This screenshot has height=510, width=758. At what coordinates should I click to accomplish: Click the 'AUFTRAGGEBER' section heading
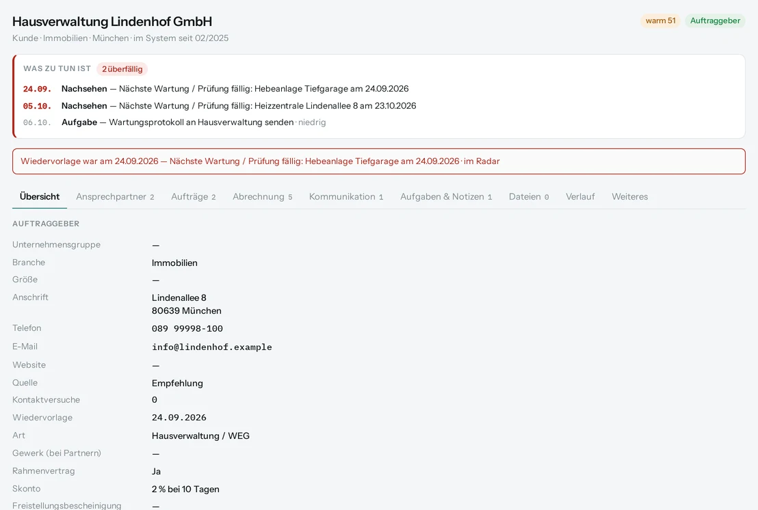[46, 224]
